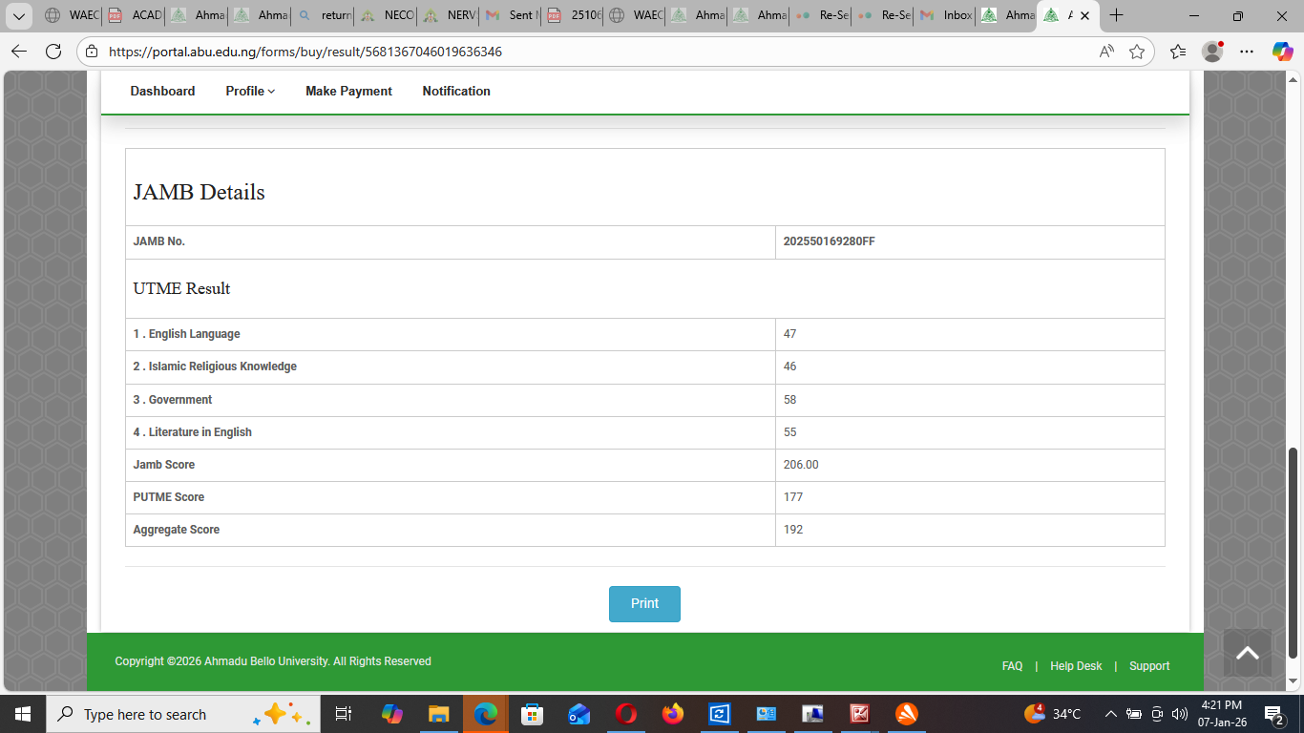
Task: Open the Copilot sidebar icon
Action: (x=1282, y=52)
